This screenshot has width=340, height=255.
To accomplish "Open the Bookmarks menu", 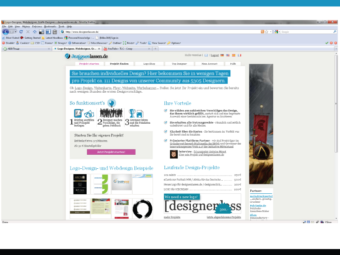I will click(50, 26).
